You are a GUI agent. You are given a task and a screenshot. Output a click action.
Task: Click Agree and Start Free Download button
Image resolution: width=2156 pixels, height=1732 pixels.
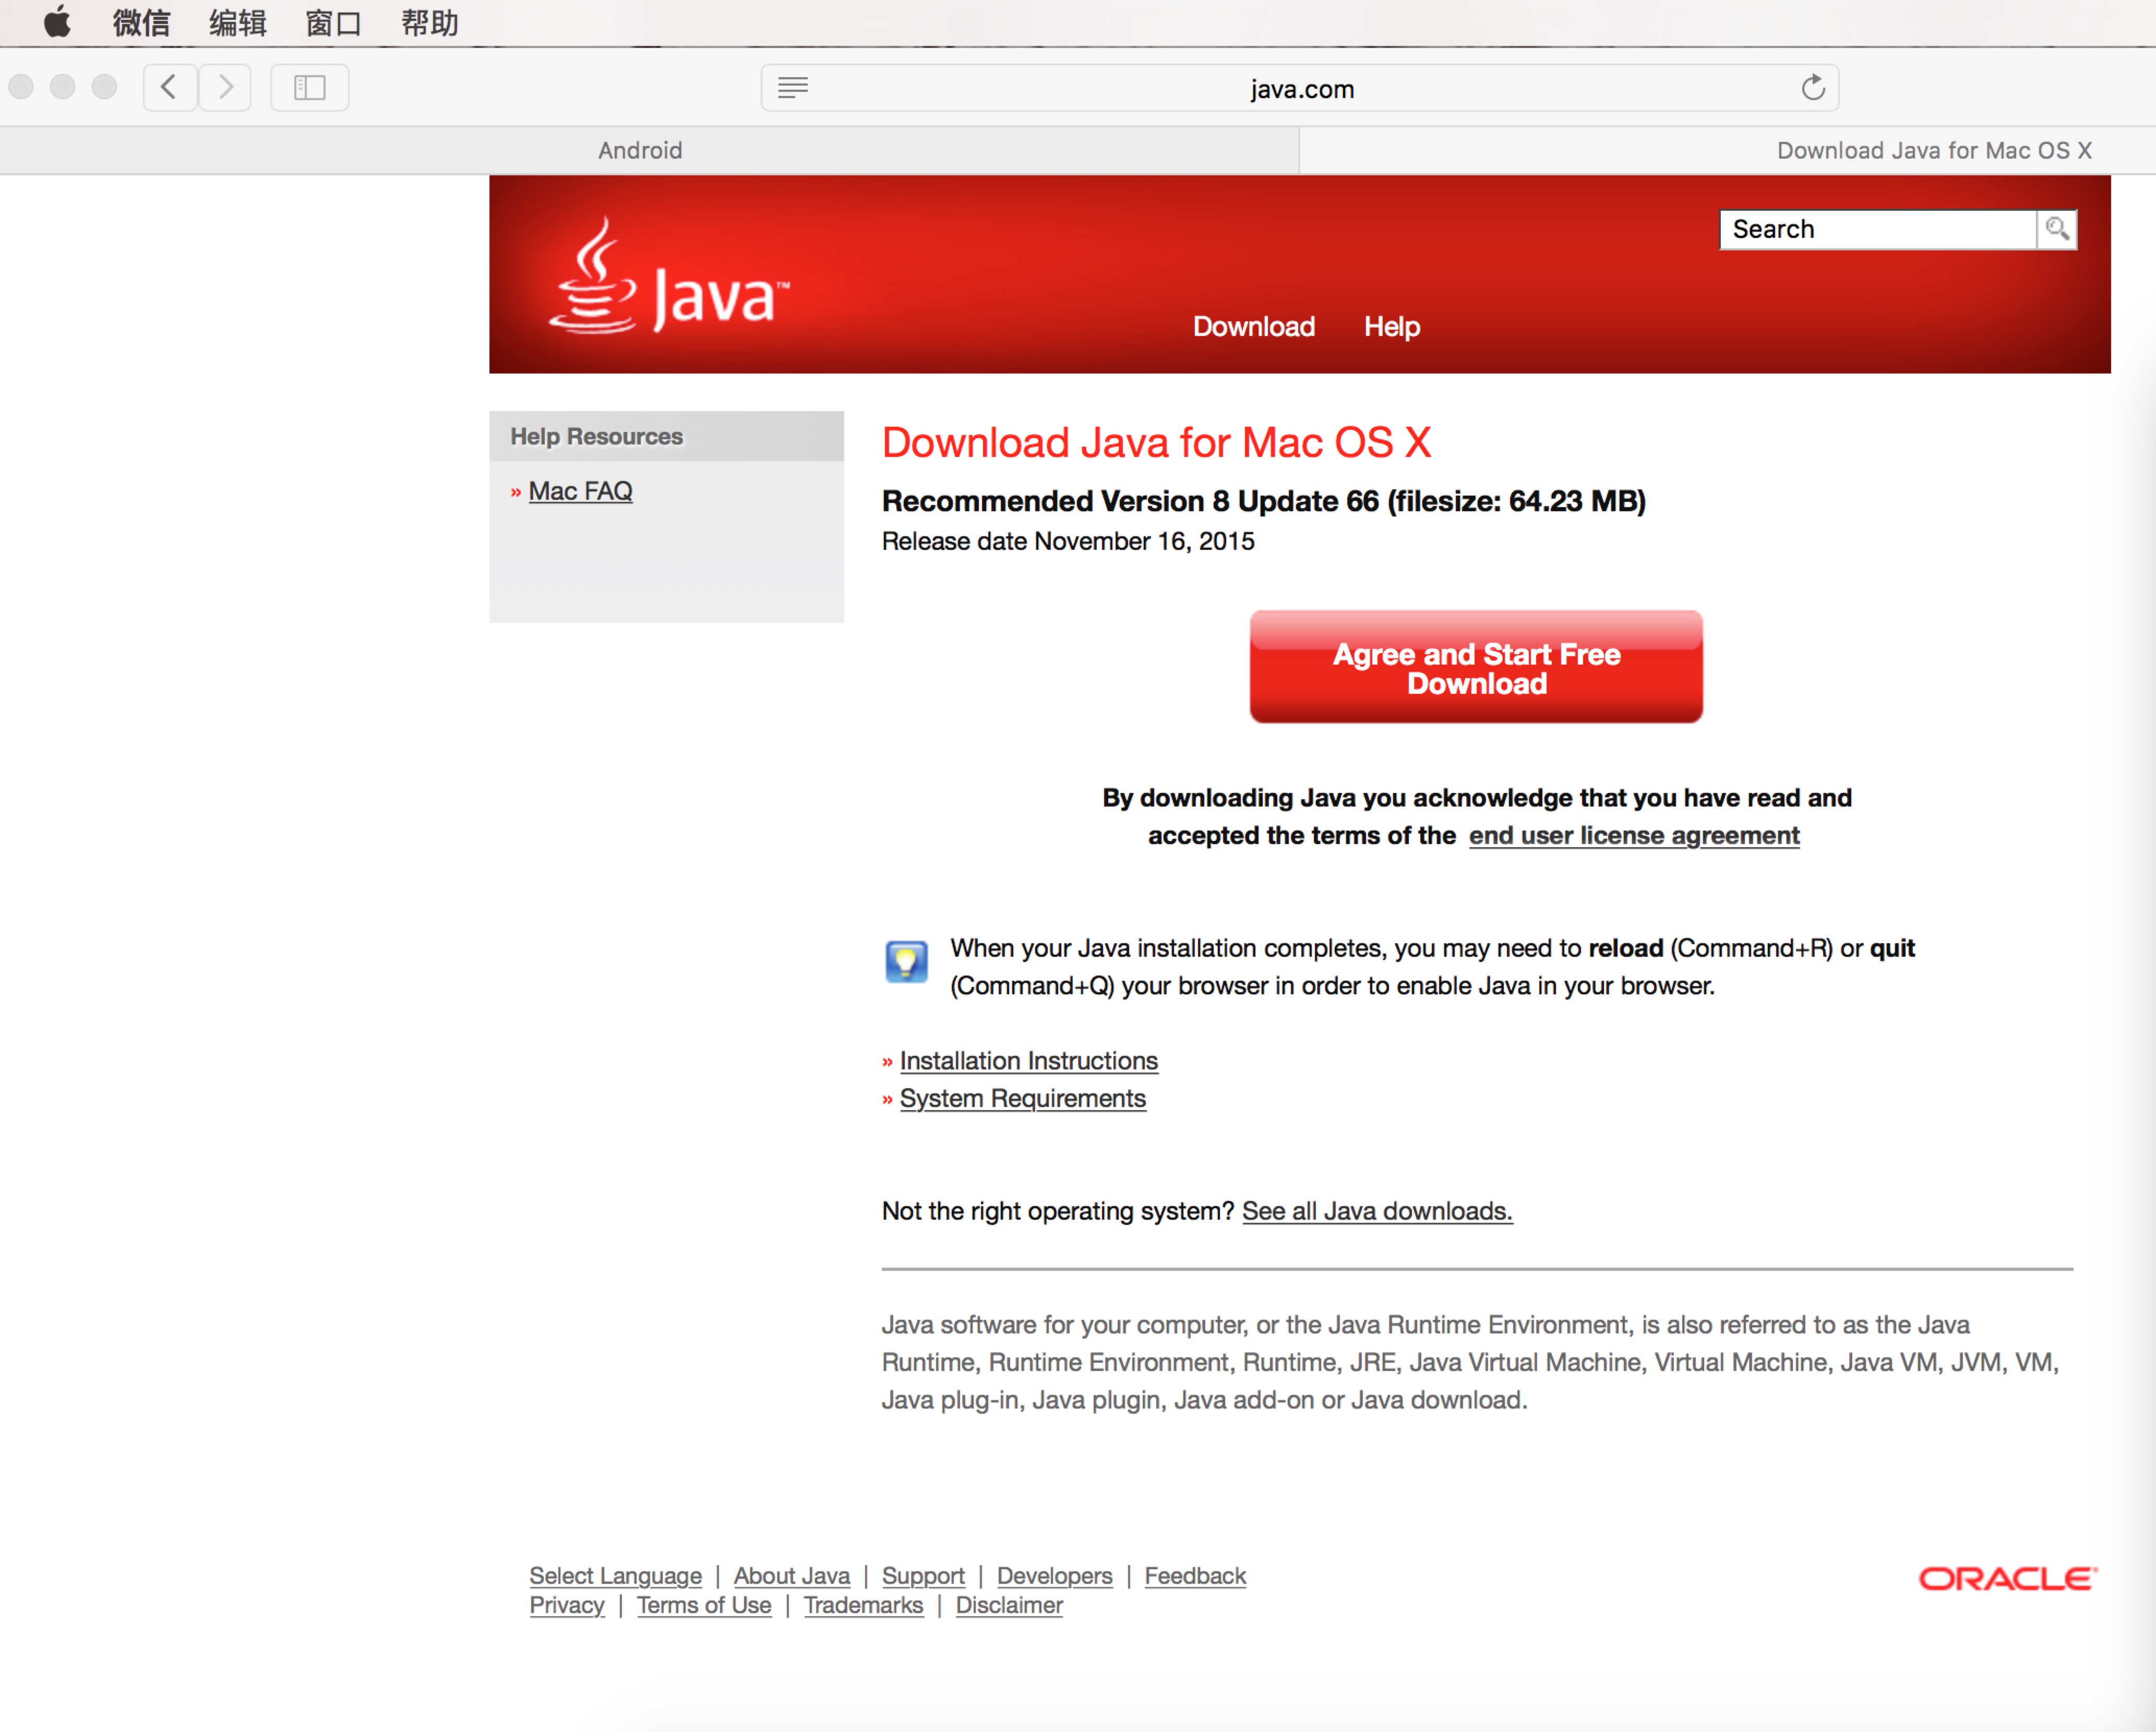pyautogui.click(x=1476, y=667)
